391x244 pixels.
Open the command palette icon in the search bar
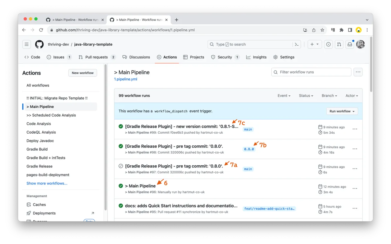coord(297,44)
